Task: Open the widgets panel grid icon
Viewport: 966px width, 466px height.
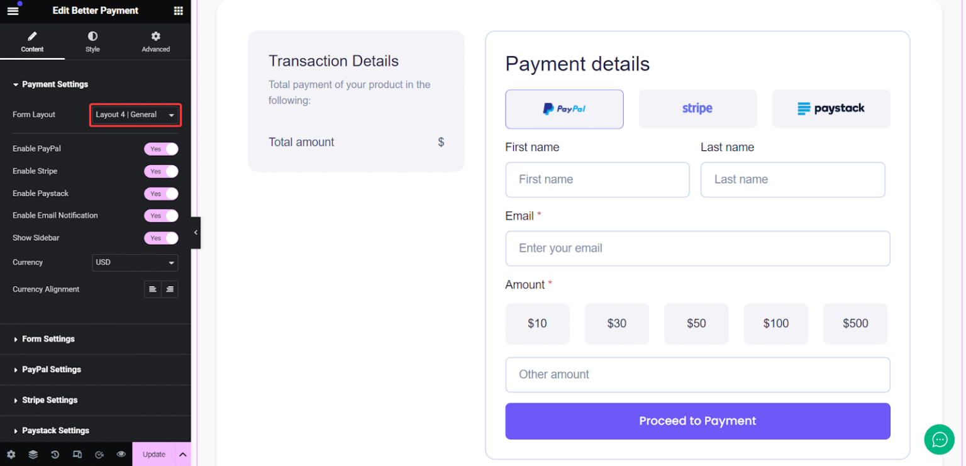Action: click(x=178, y=11)
